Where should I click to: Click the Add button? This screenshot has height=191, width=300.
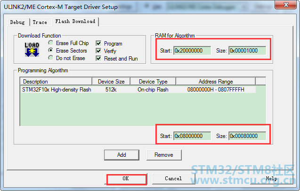click(x=122, y=155)
